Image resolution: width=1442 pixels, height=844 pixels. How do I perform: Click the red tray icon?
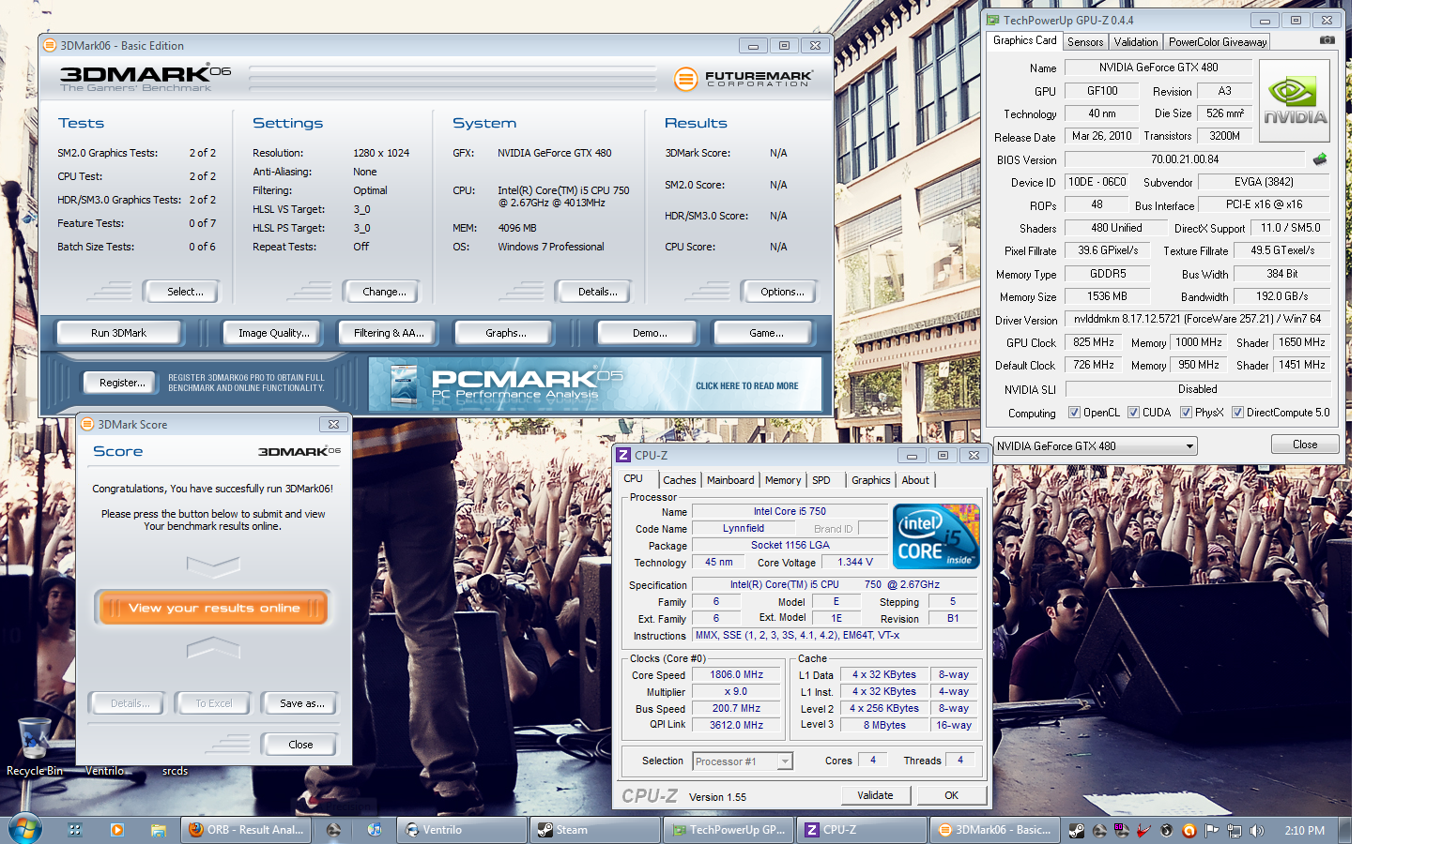tap(1143, 830)
